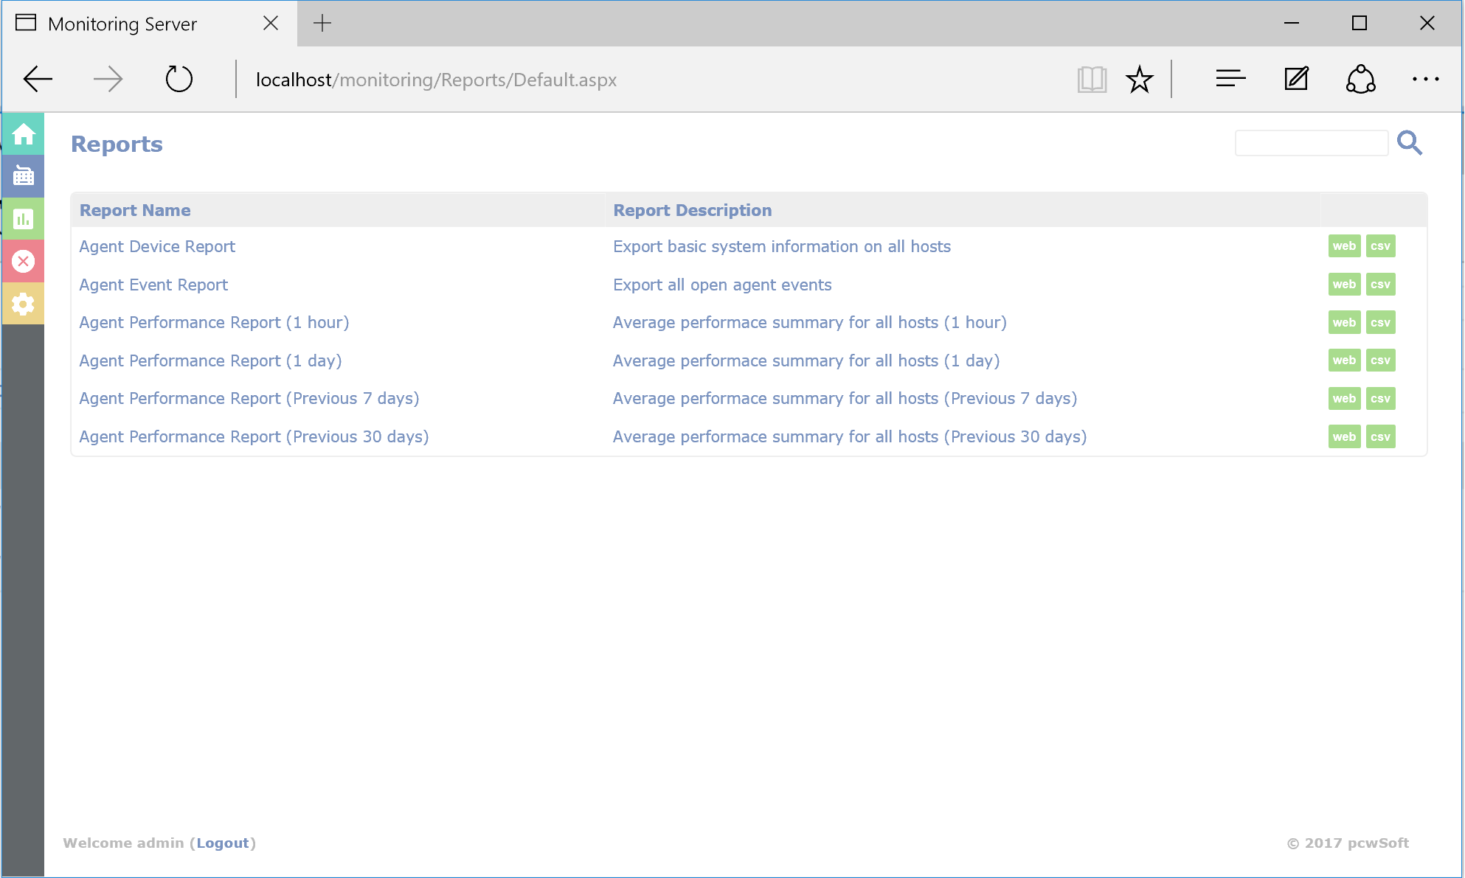
Task: Open the settings gear icon
Action: (24, 304)
